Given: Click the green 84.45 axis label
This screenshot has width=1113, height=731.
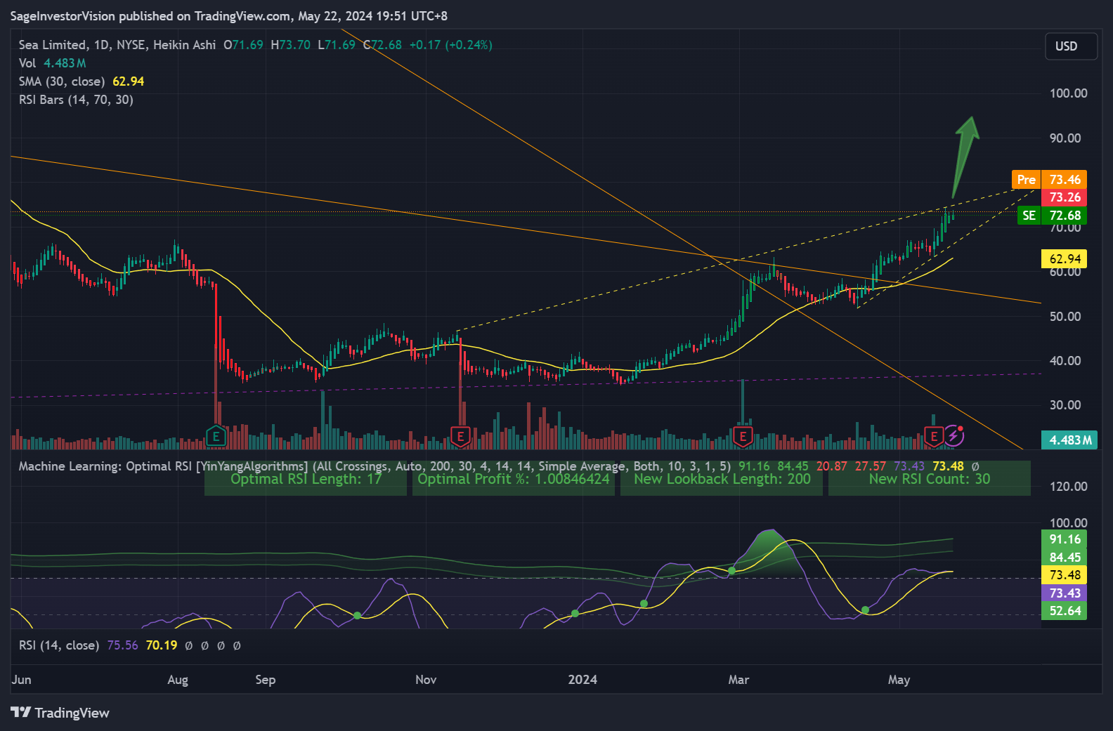Looking at the screenshot, I should pos(1064,558).
